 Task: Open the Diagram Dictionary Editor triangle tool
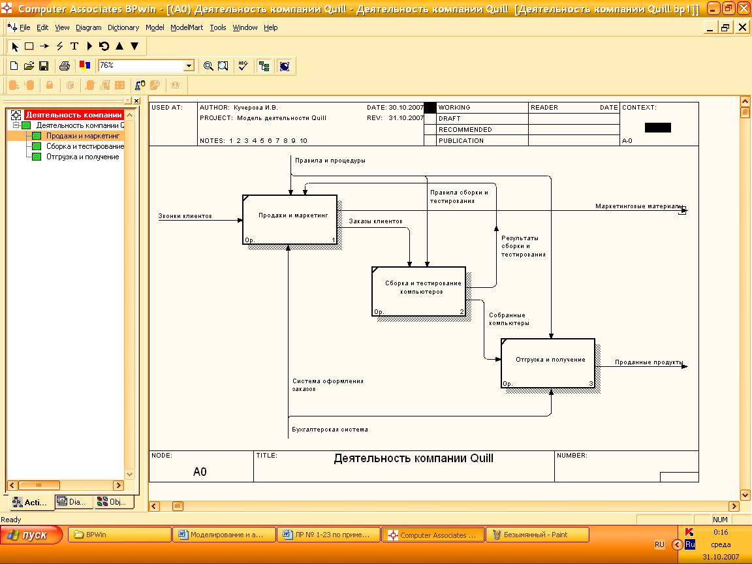(x=89, y=46)
